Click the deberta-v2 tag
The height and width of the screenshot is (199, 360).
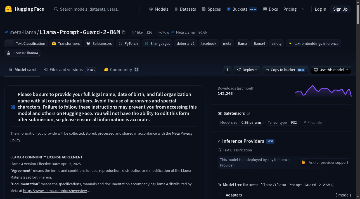coord(186,43)
